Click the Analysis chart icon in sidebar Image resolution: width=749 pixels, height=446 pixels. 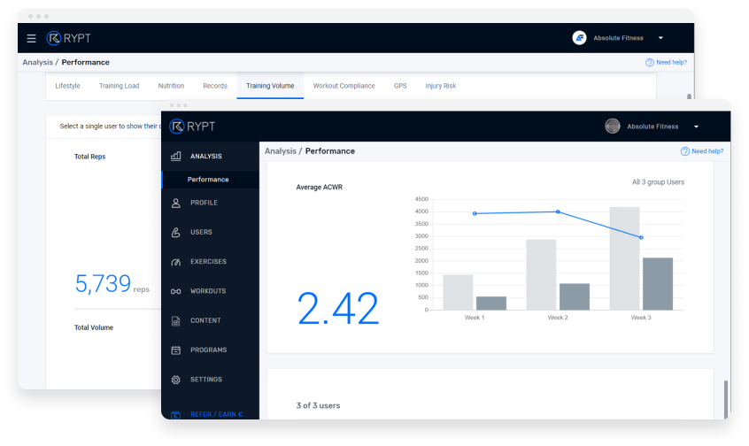pyautogui.click(x=175, y=156)
